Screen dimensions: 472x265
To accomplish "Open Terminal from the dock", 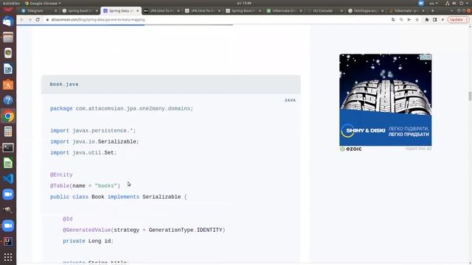I will pyautogui.click(x=8, y=147).
